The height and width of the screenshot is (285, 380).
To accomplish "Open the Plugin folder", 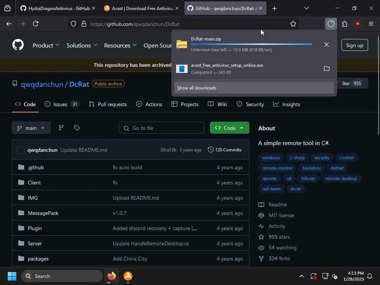I will (x=35, y=228).
